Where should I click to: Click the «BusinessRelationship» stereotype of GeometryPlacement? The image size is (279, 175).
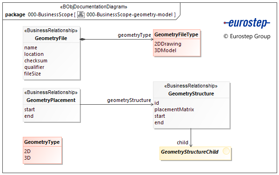(x=51, y=93)
